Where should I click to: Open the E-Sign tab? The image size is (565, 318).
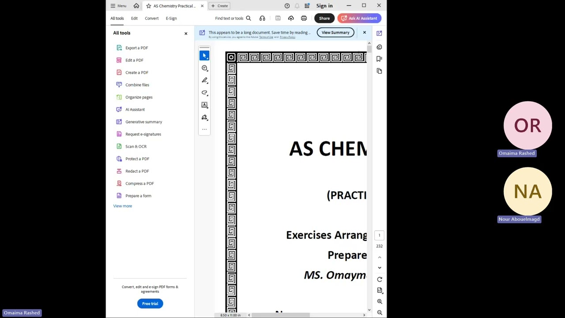(x=171, y=18)
